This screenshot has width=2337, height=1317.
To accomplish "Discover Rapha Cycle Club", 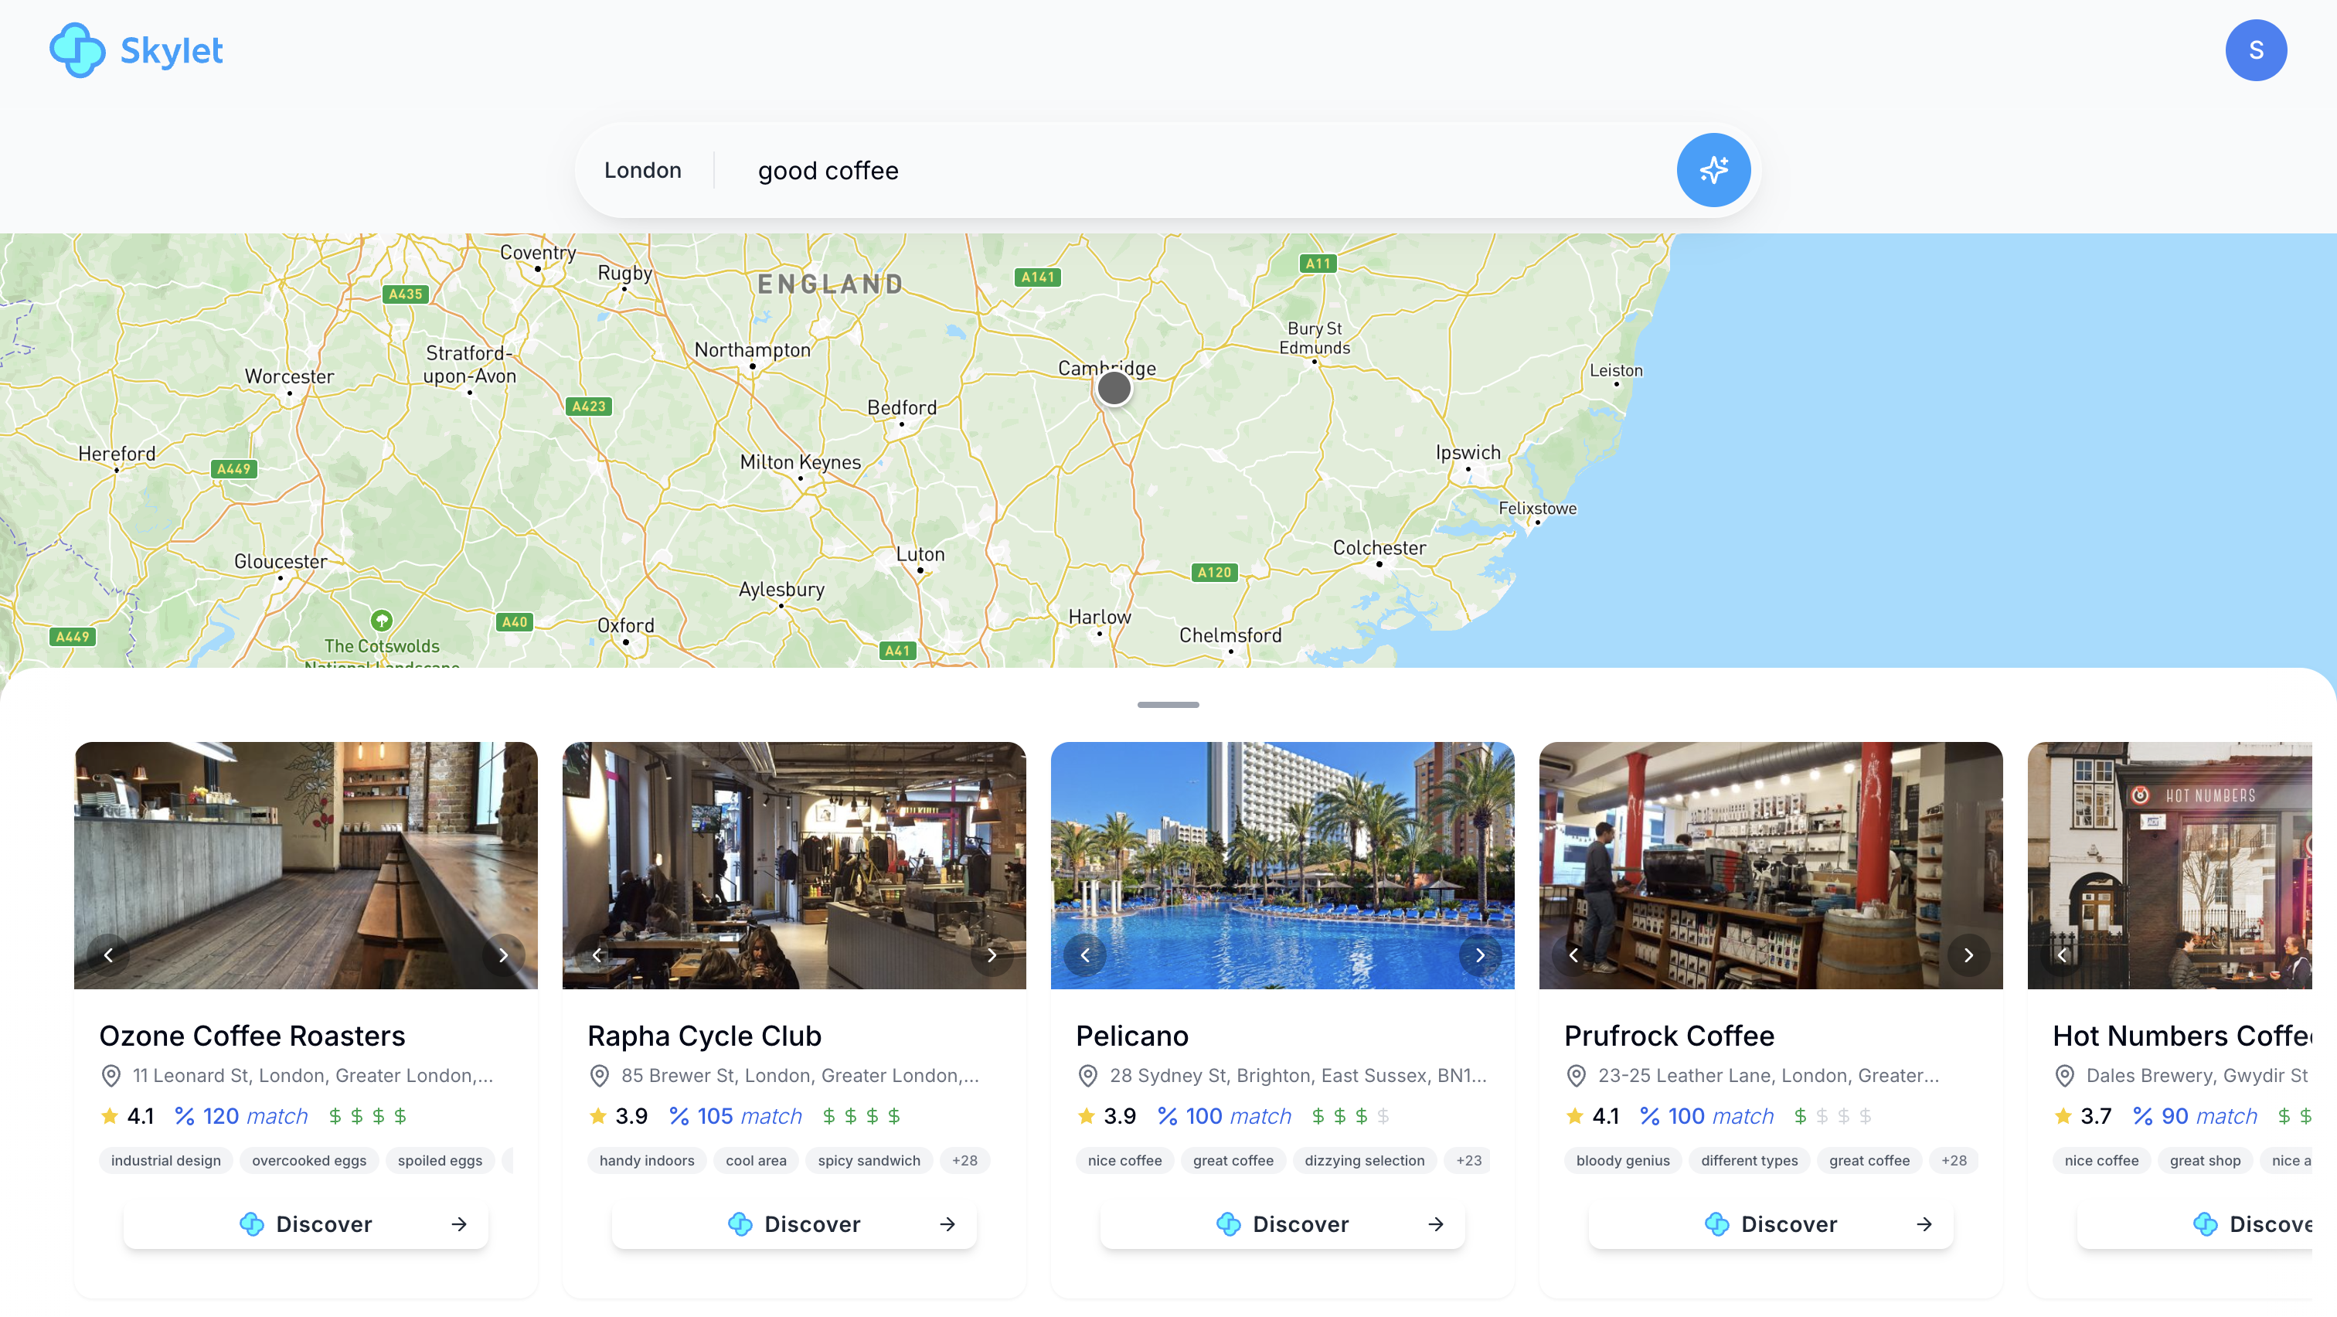I will pyautogui.click(x=794, y=1224).
